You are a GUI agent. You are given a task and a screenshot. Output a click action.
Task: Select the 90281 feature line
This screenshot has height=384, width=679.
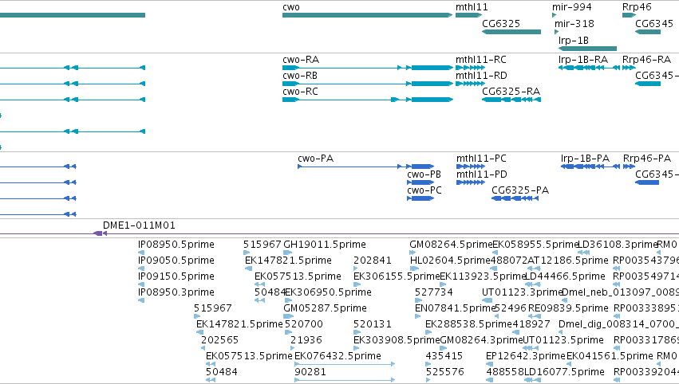(x=345, y=380)
